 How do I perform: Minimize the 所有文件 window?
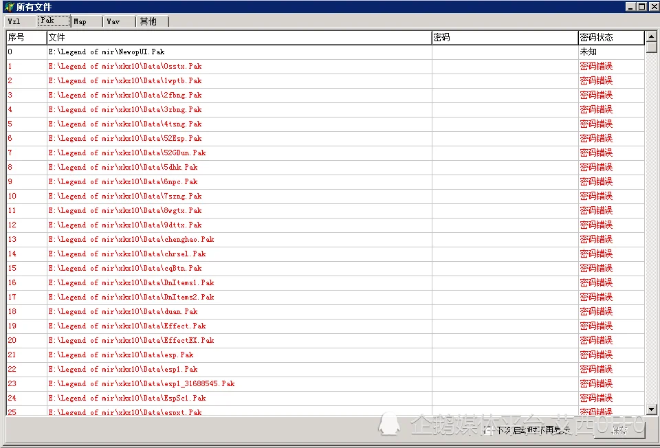click(x=630, y=7)
